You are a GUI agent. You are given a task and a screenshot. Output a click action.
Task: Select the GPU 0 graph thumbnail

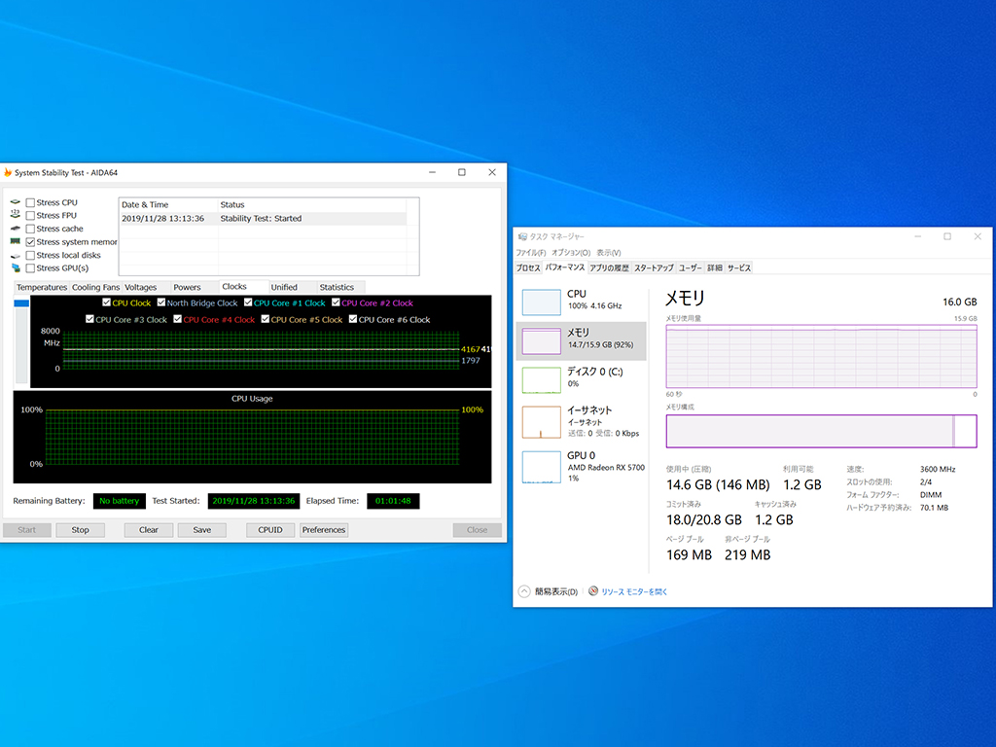tap(541, 468)
